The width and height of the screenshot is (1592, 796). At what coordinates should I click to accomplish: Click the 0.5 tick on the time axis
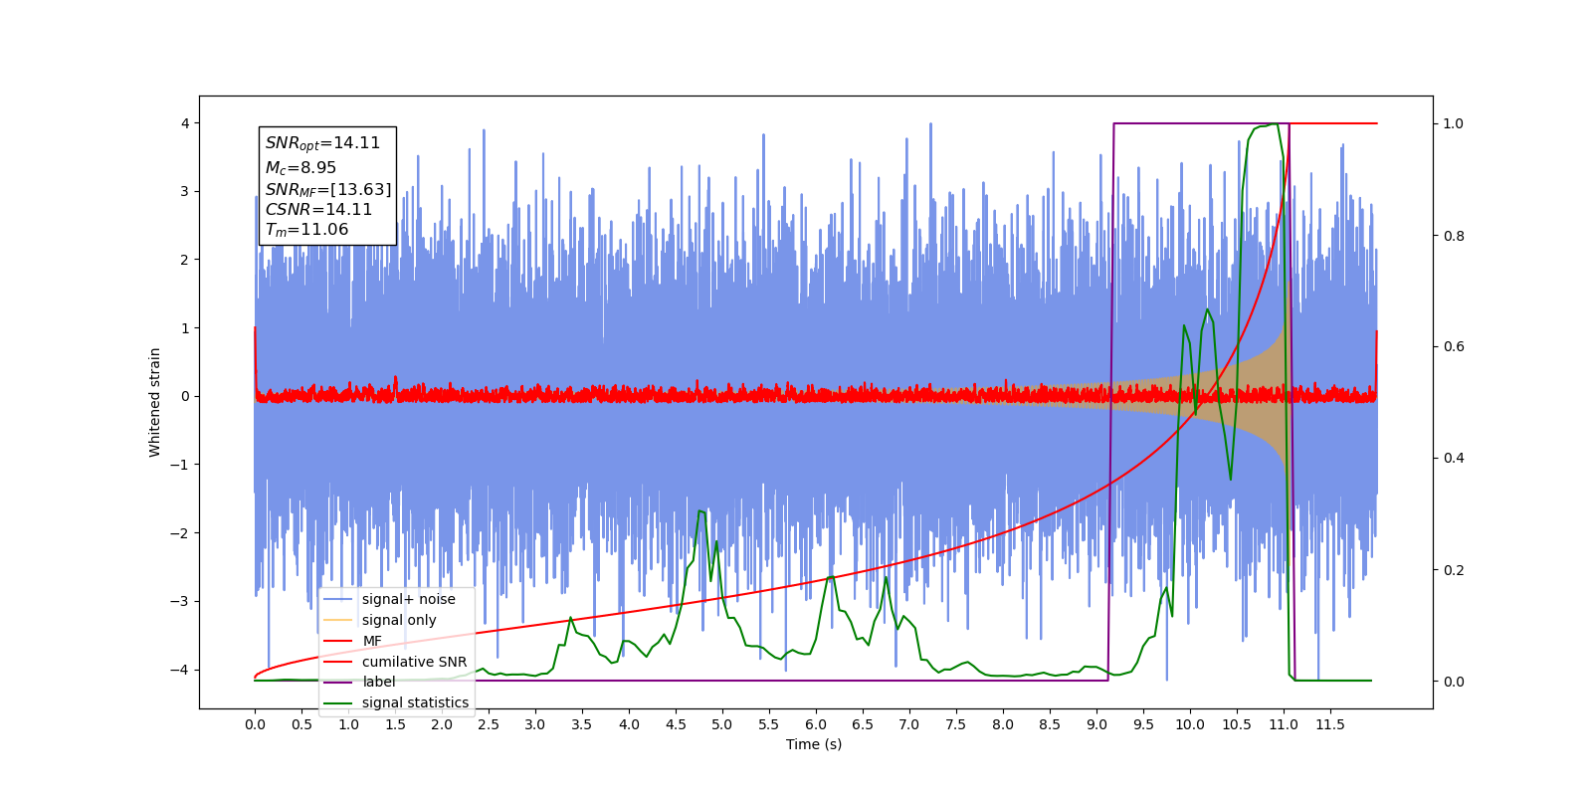tap(301, 724)
